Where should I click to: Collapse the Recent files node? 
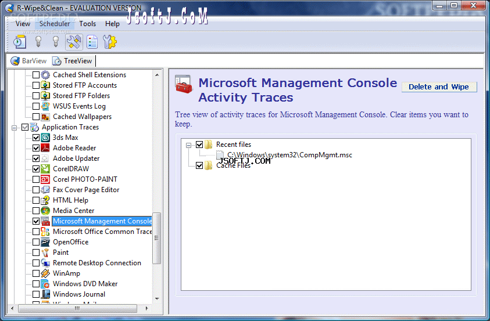[188, 145]
